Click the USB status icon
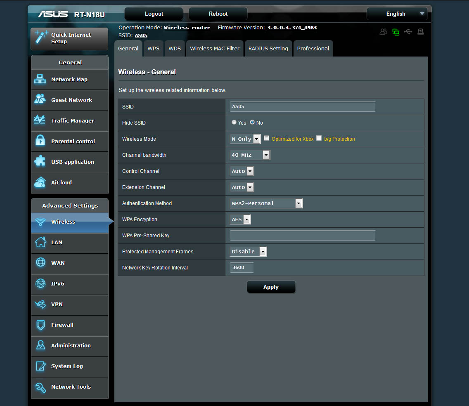This screenshot has height=406, width=469. tap(408, 31)
